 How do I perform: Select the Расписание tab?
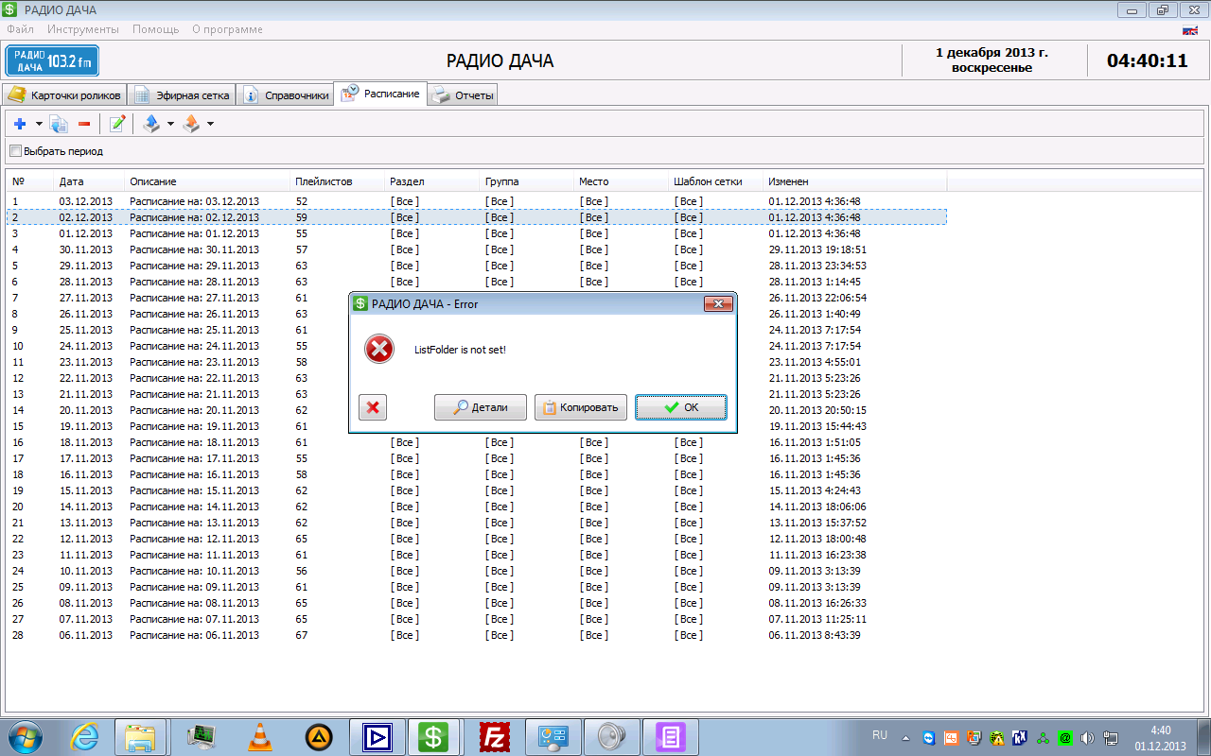[x=380, y=94]
